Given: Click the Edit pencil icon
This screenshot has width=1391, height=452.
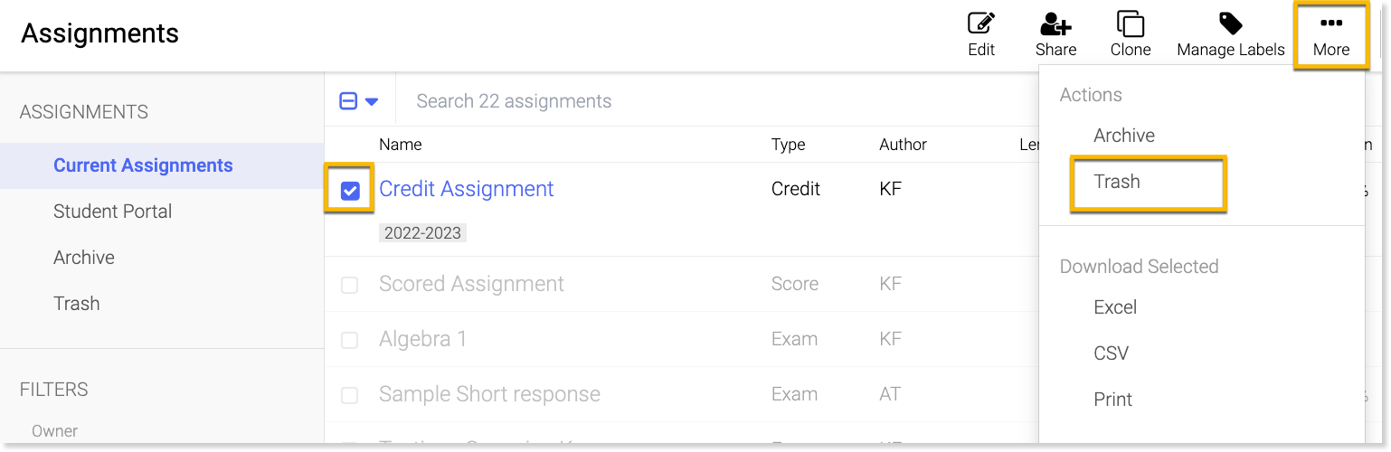Looking at the screenshot, I should click(981, 24).
